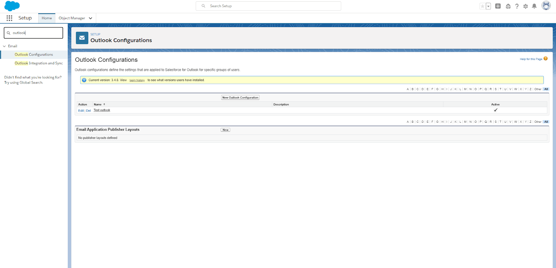556x268 pixels.
Task: Open the user profile avatar
Action: [x=546, y=6]
